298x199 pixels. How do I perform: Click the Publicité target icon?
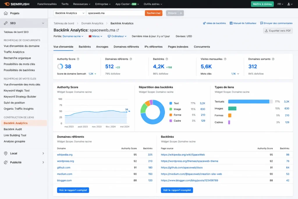[6, 162]
